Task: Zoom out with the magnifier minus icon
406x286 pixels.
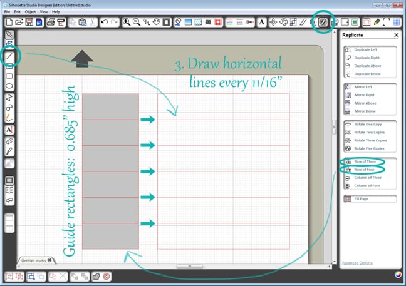Action: pyautogui.click(x=137, y=23)
